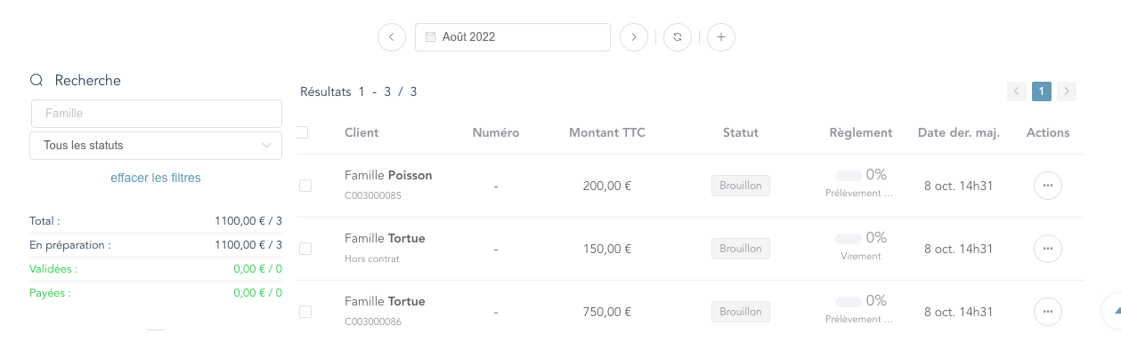Click the refresh icon button
Viewport: 1121px width, 341px height.
point(678,37)
